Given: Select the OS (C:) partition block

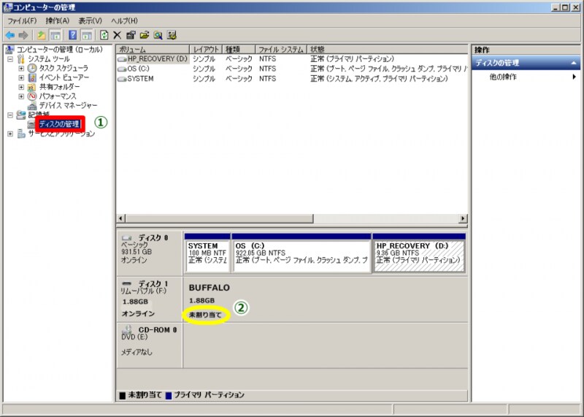Looking at the screenshot, I should [x=301, y=256].
